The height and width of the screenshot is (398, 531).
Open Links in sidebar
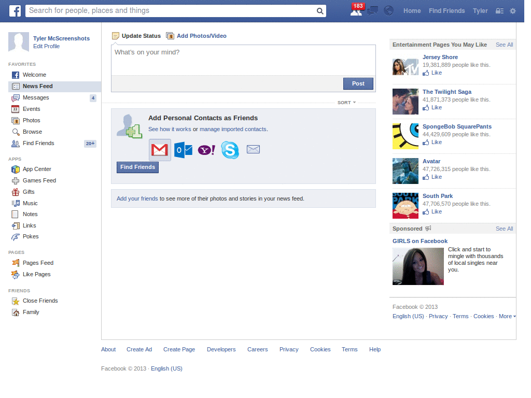(x=29, y=226)
